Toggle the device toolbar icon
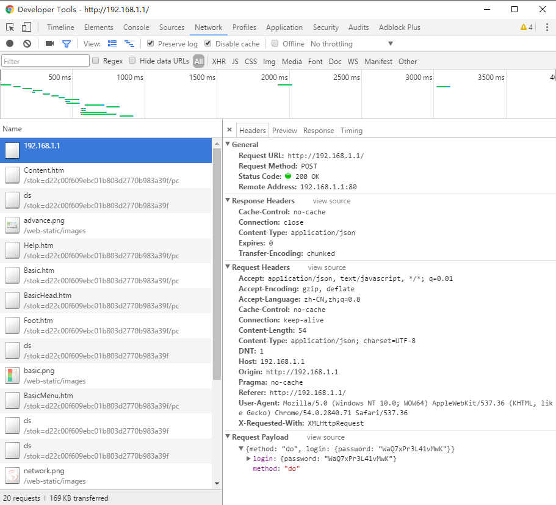 (26, 27)
